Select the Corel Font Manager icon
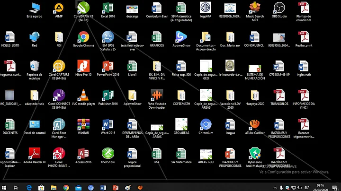The width and height of the screenshot is (341, 191). [59, 128]
